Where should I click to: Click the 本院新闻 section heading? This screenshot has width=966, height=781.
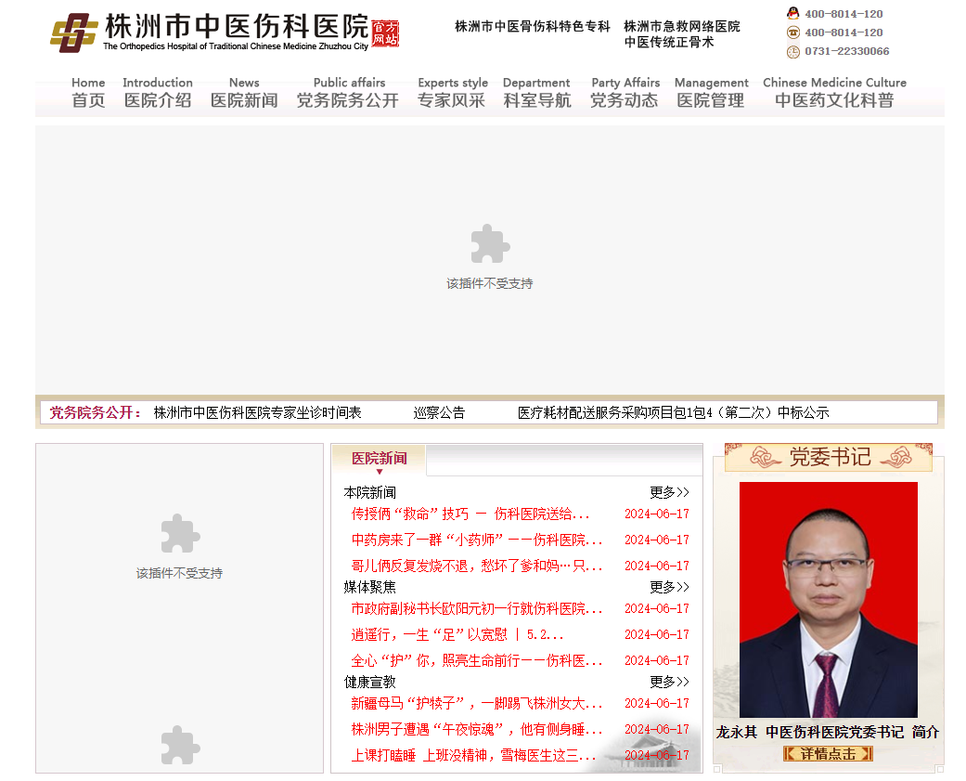(x=369, y=492)
